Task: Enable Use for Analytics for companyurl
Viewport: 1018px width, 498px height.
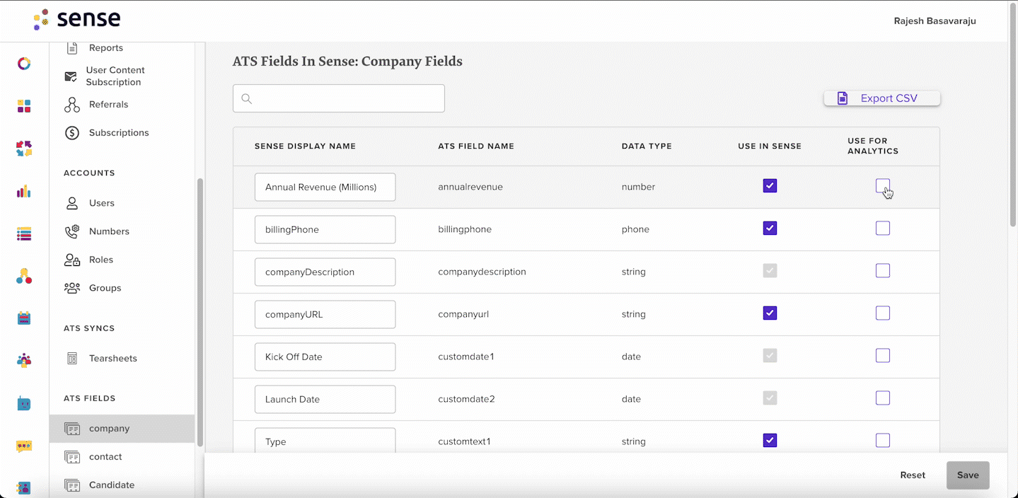Action: point(883,313)
